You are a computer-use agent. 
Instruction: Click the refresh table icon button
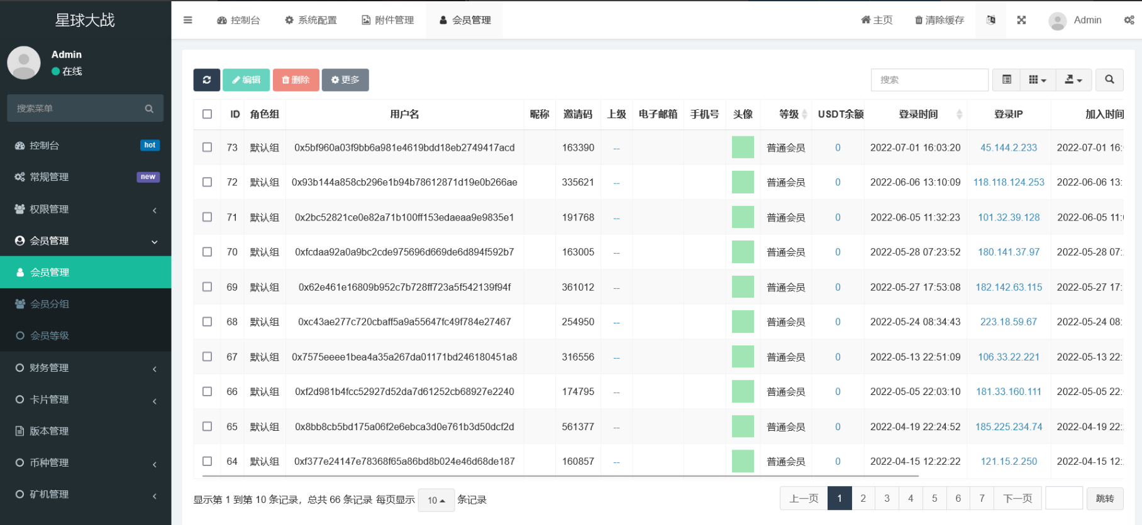(x=206, y=80)
